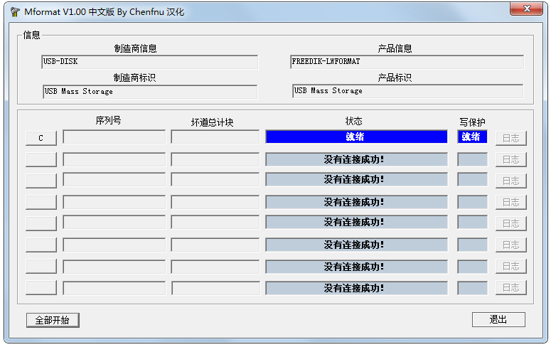Click the 序列号 field in the C row

tap(114, 137)
